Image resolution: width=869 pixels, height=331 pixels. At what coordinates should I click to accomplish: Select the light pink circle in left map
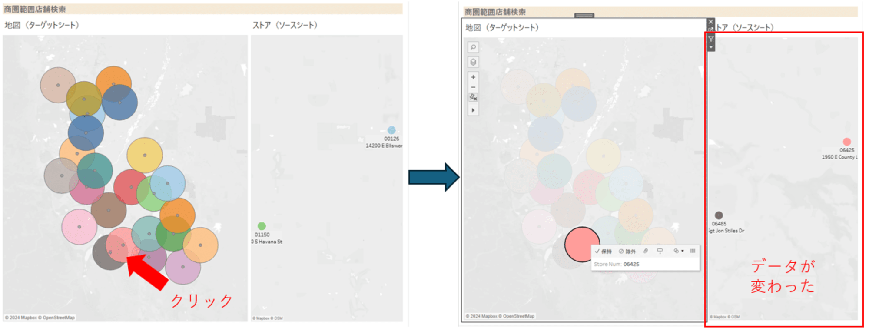click(x=79, y=227)
